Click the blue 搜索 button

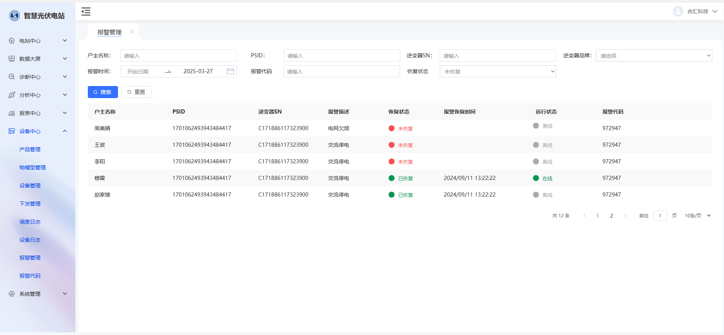pos(103,92)
